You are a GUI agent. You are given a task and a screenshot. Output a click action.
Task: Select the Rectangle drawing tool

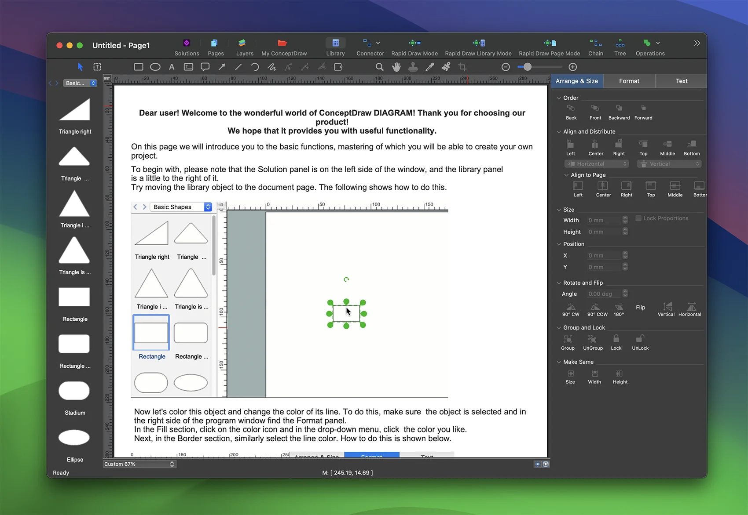point(139,67)
